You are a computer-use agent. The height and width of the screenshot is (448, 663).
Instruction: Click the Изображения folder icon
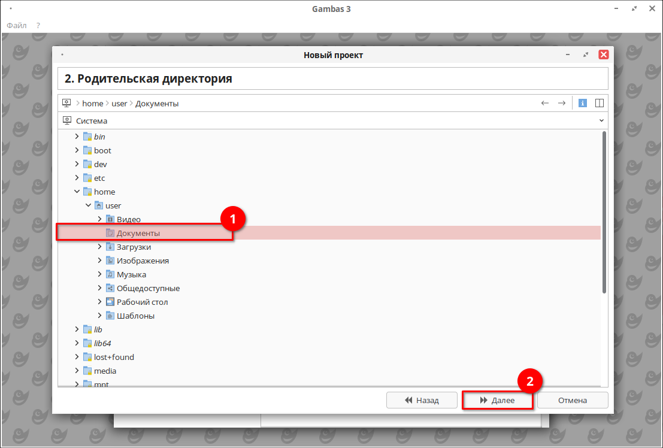click(x=110, y=261)
